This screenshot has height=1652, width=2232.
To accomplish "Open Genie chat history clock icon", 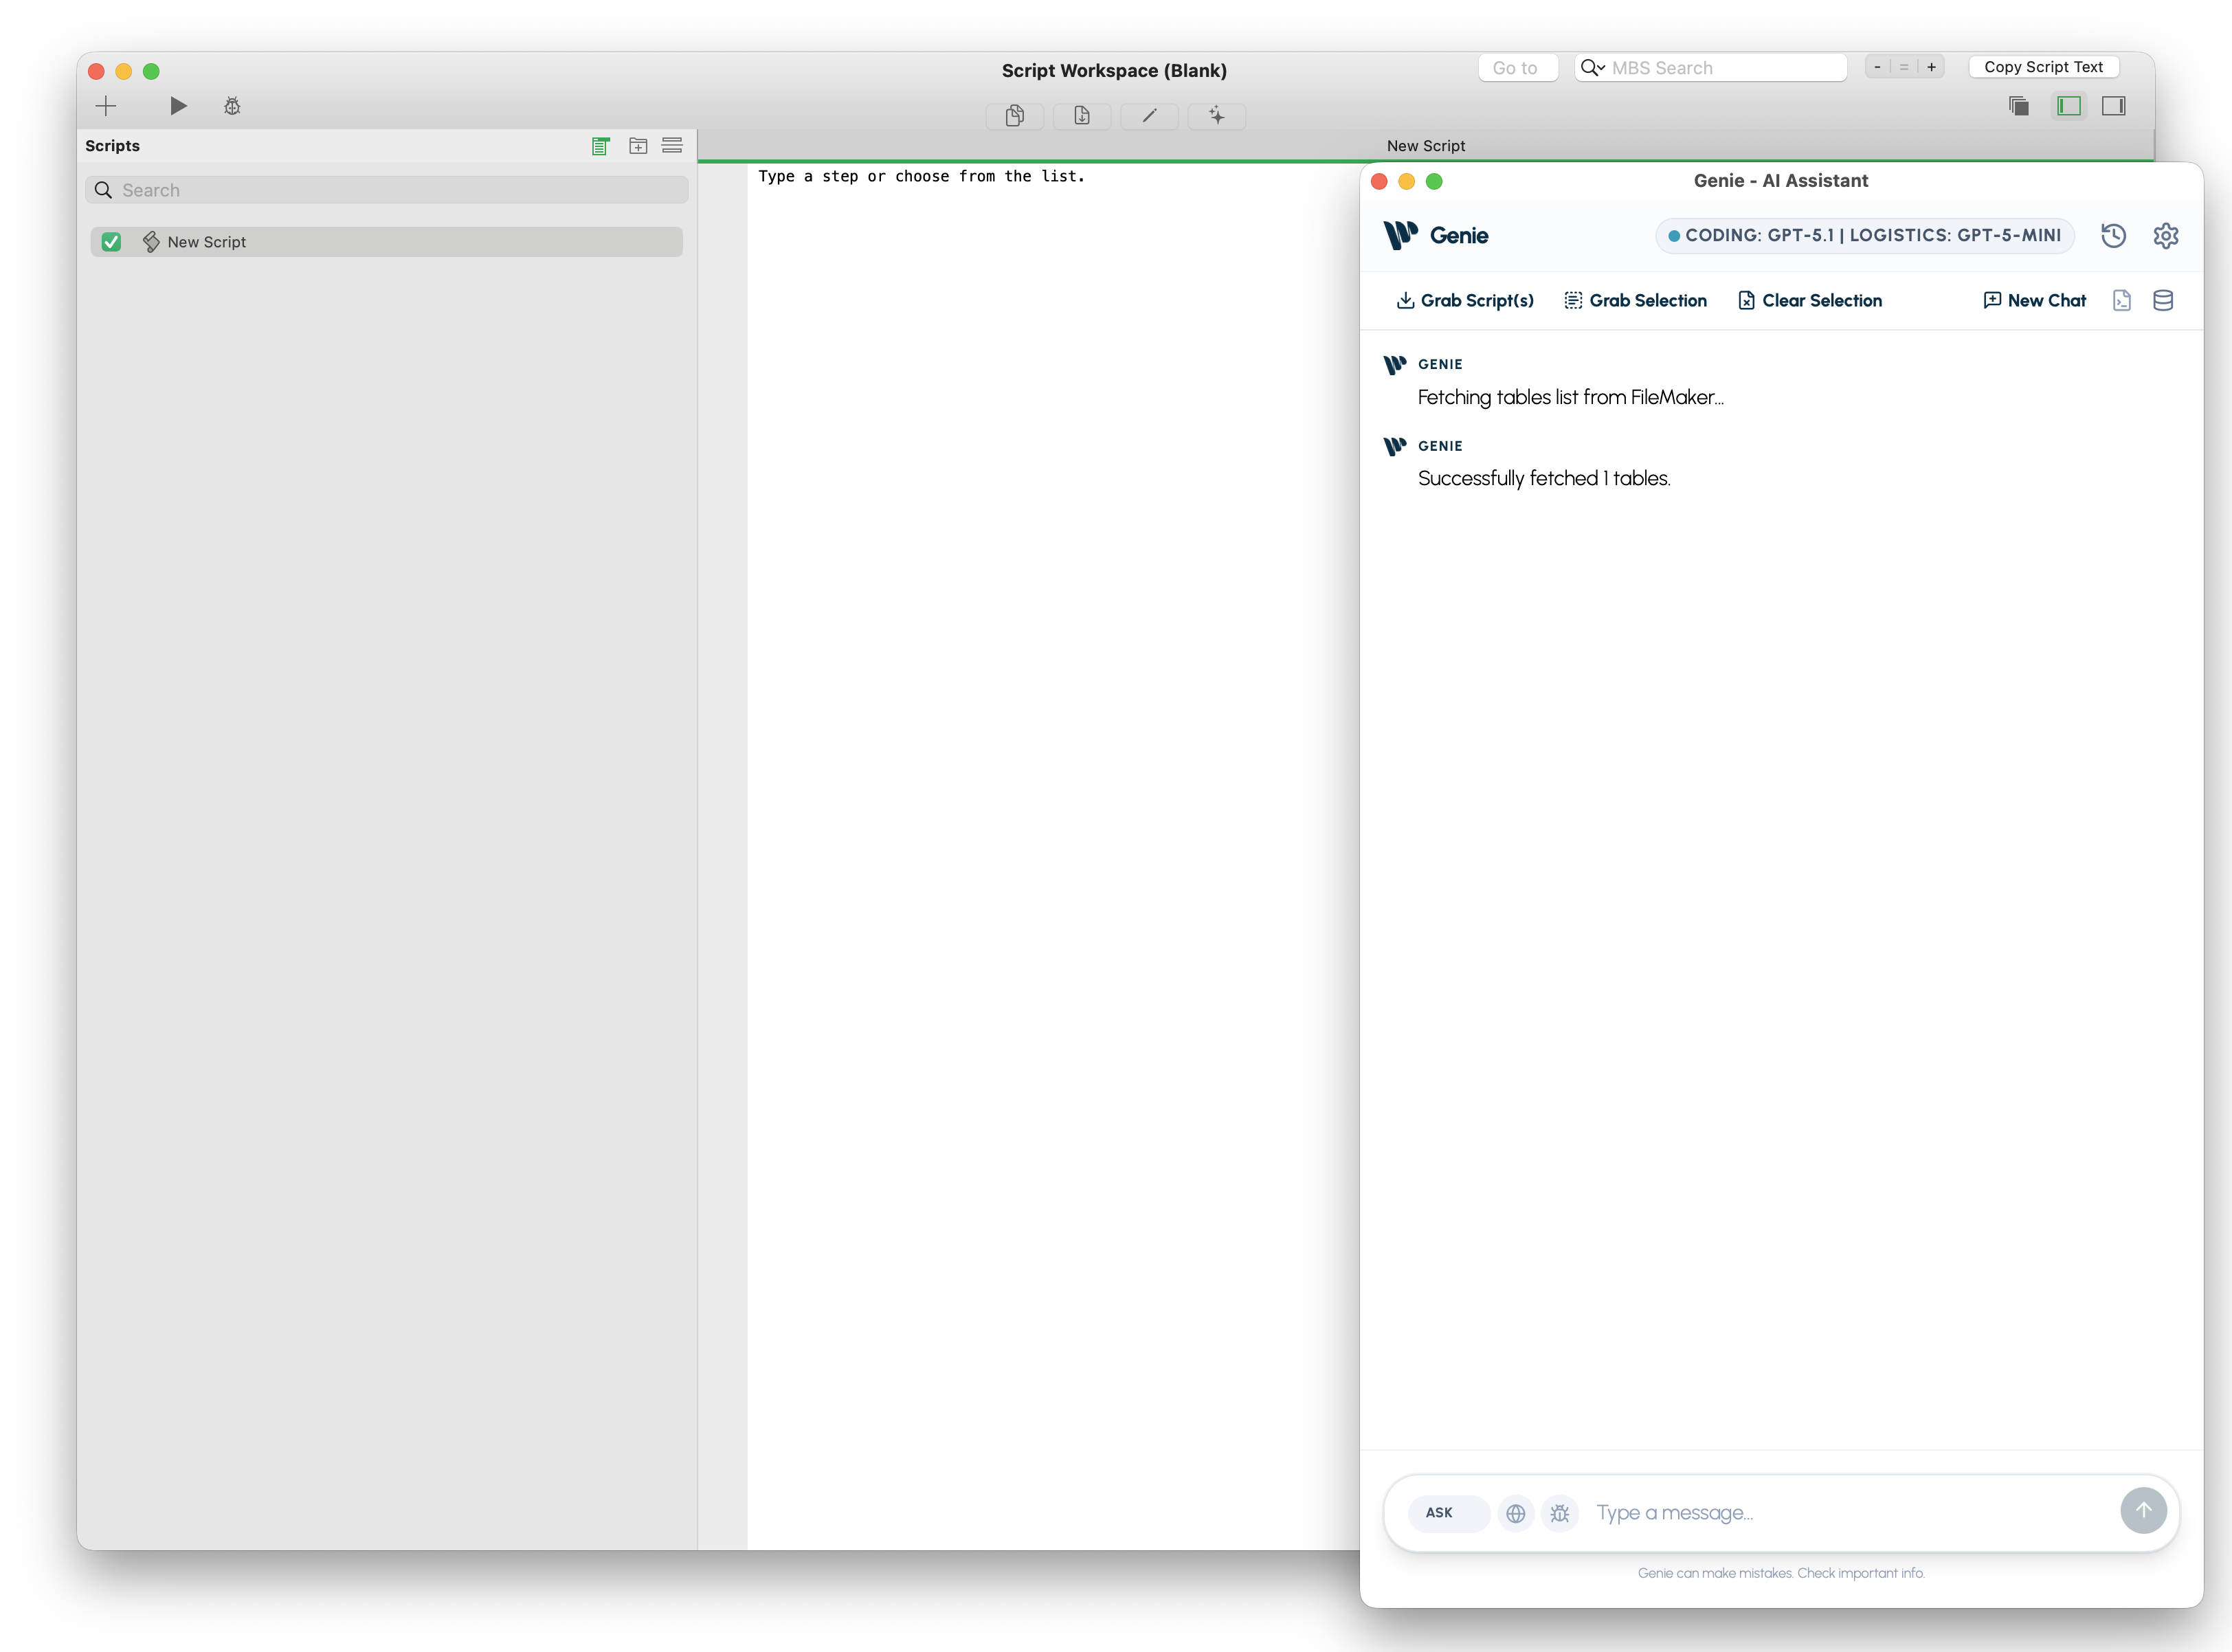I will pyautogui.click(x=2113, y=236).
